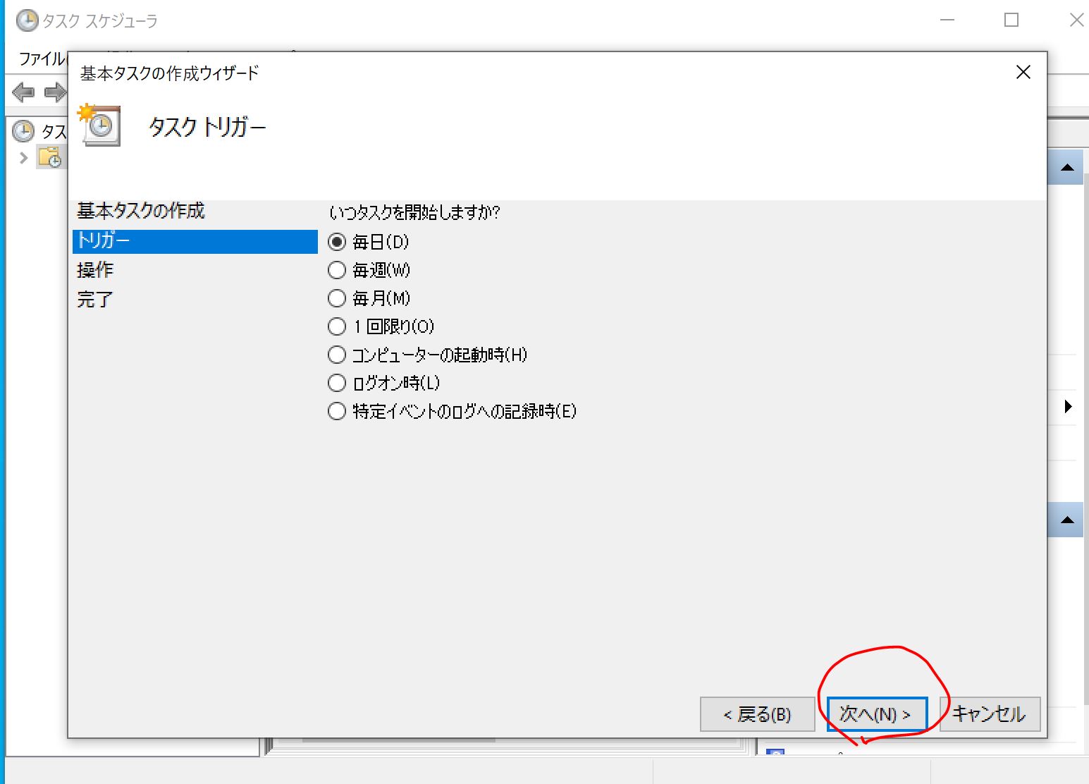The image size is (1089, 784).
Task: Choose the 1 回限り(O) one-time option
Action: (337, 326)
